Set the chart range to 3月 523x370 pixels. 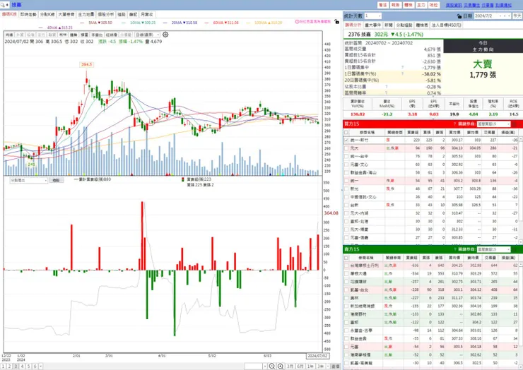click(290, 366)
